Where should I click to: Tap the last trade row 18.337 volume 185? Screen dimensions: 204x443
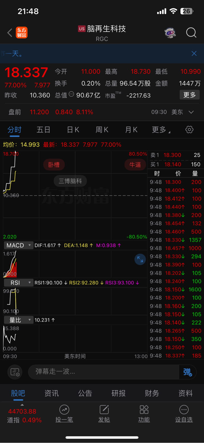coord(176,356)
